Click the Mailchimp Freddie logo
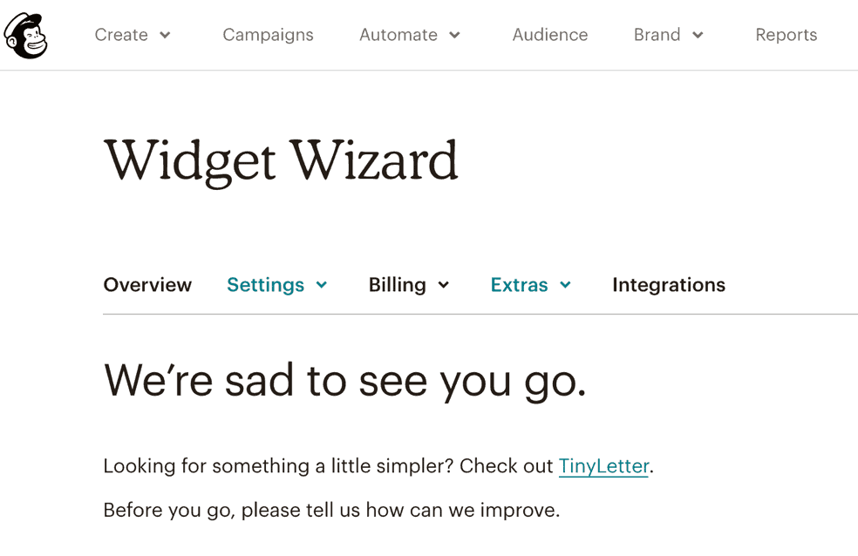This screenshot has height=556, width=858. [25, 35]
